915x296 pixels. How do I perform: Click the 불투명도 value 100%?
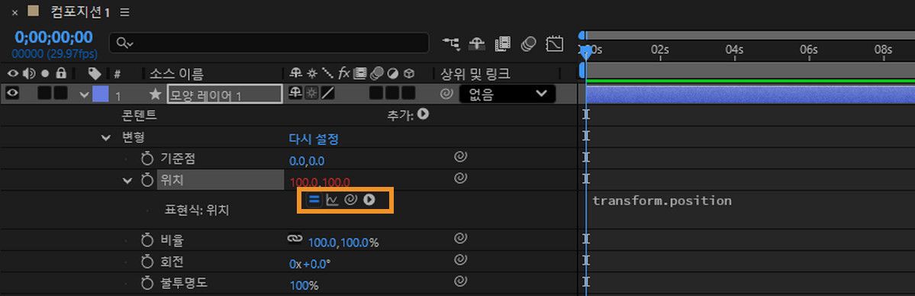click(304, 285)
